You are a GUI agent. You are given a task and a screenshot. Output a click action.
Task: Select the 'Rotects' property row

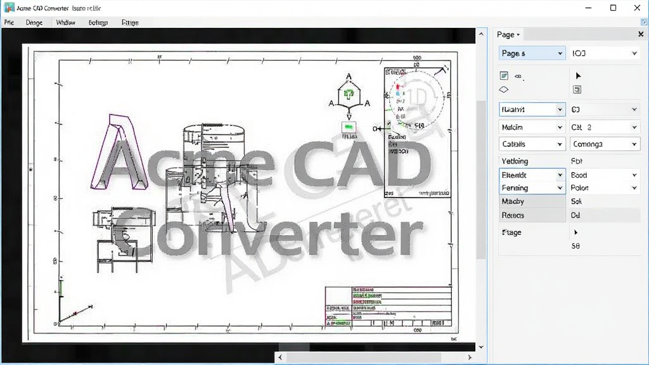coord(532,215)
